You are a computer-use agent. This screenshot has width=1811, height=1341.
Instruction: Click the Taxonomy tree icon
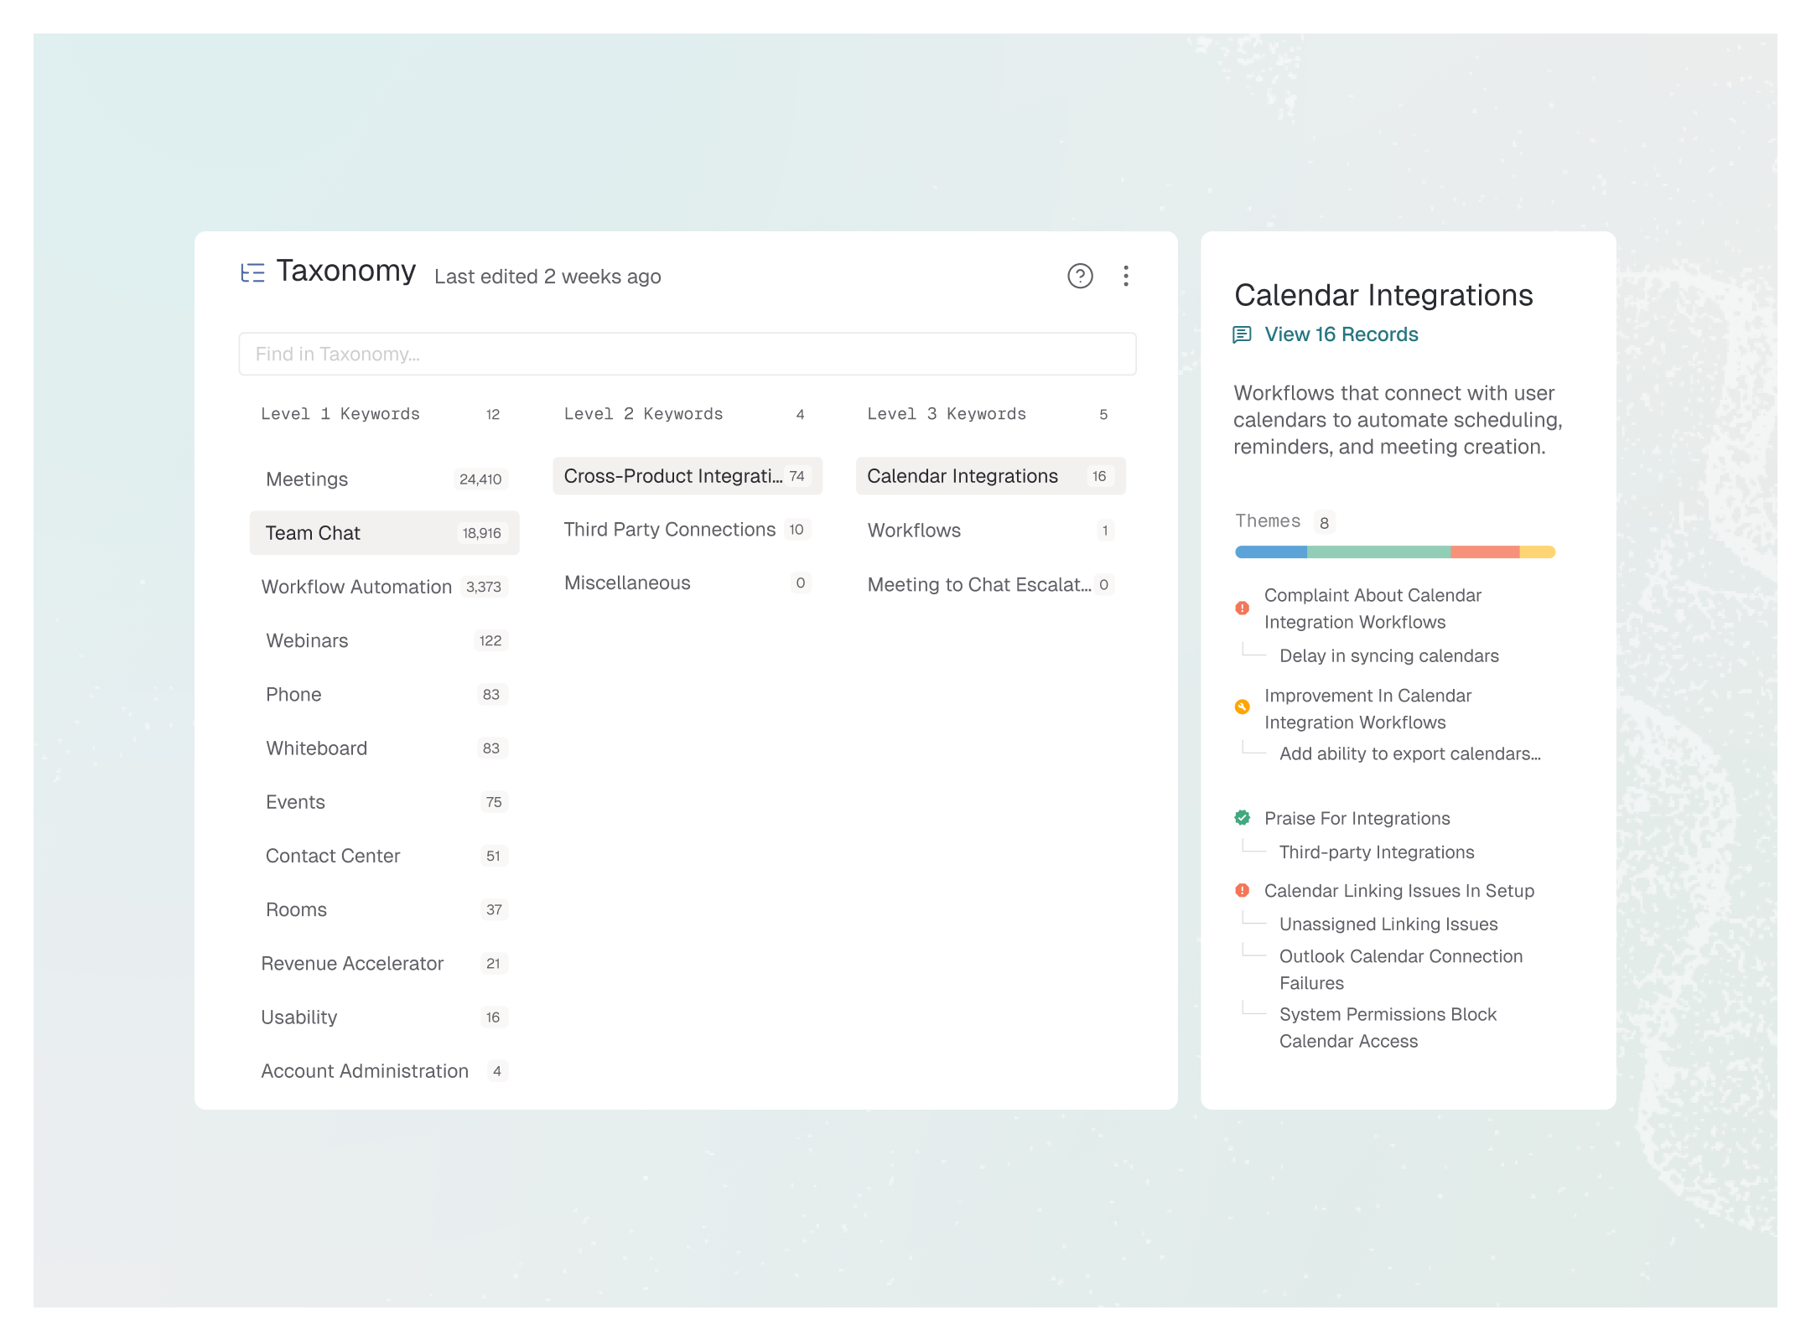252,272
